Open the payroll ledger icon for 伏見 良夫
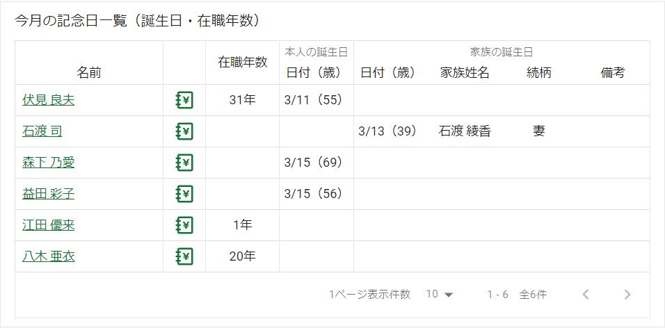 coord(184,100)
